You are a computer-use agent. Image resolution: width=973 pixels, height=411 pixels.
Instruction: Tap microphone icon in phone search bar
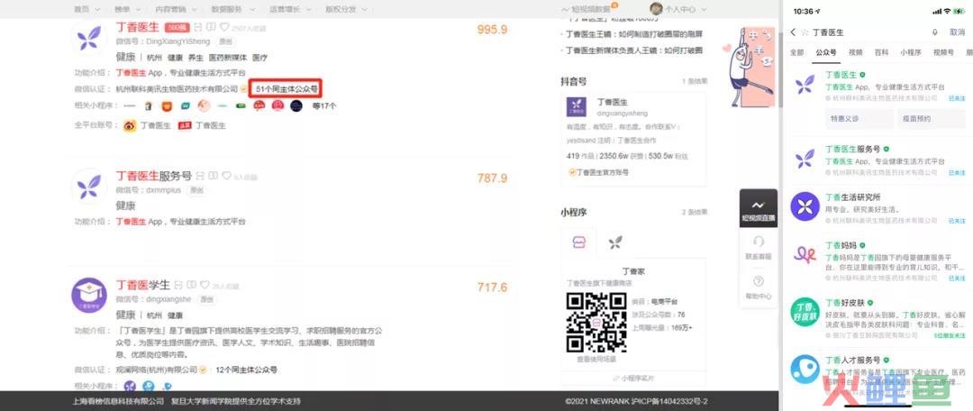[x=934, y=32]
